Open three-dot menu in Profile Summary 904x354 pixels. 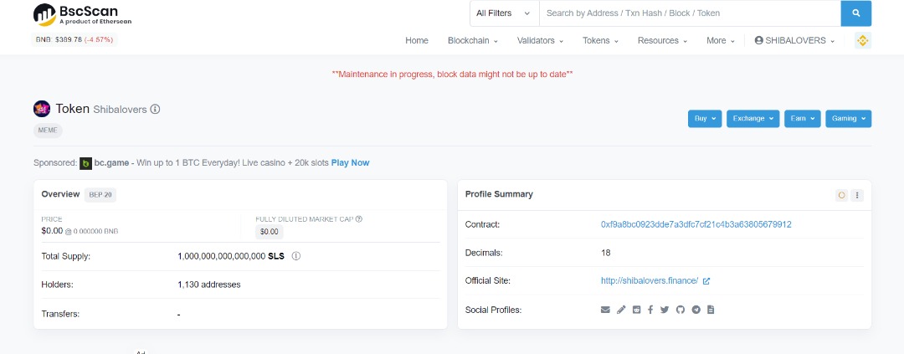[x=857, y=196]
